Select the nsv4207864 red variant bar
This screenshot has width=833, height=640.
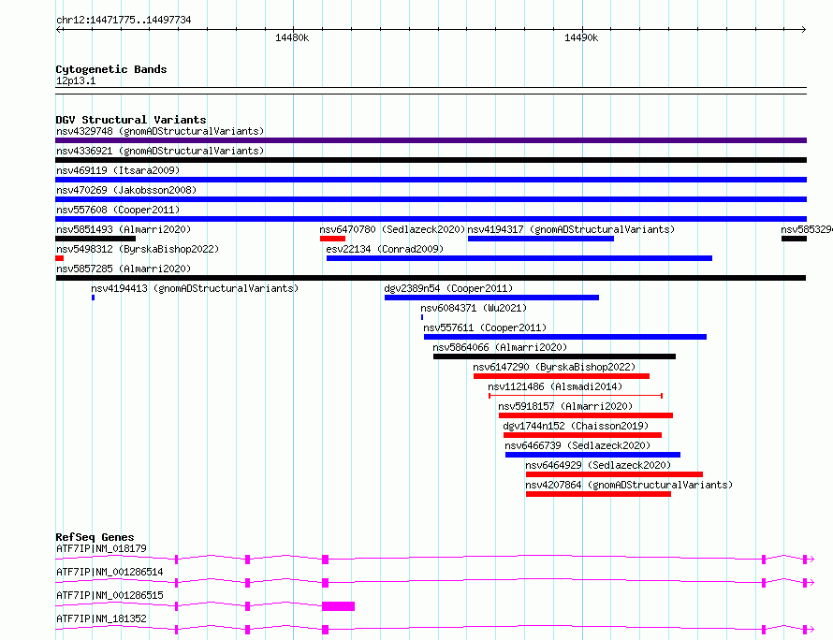click(598, 494)
